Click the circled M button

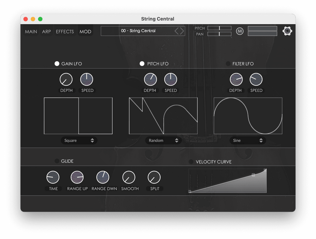(240, 31)
